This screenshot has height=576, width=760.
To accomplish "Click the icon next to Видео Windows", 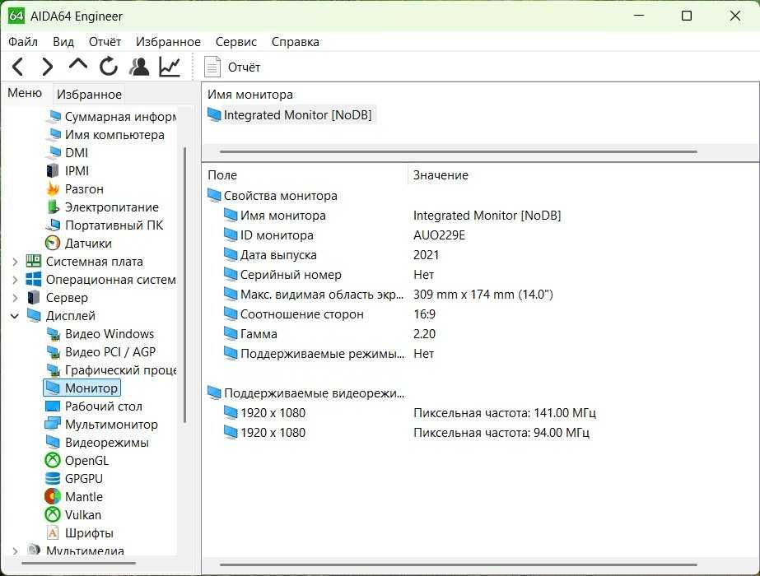I will point(53,334).
